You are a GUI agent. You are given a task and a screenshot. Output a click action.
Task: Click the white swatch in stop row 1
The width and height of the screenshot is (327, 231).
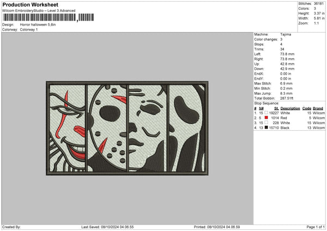(x=266, y=113)
